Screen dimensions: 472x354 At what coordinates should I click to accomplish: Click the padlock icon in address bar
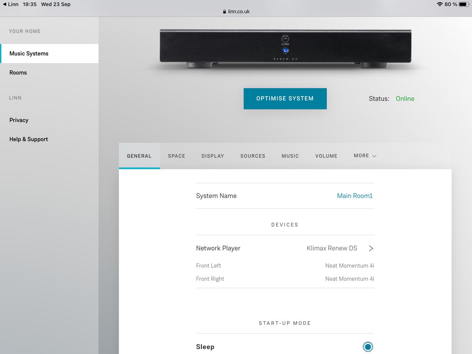[224, 12]
